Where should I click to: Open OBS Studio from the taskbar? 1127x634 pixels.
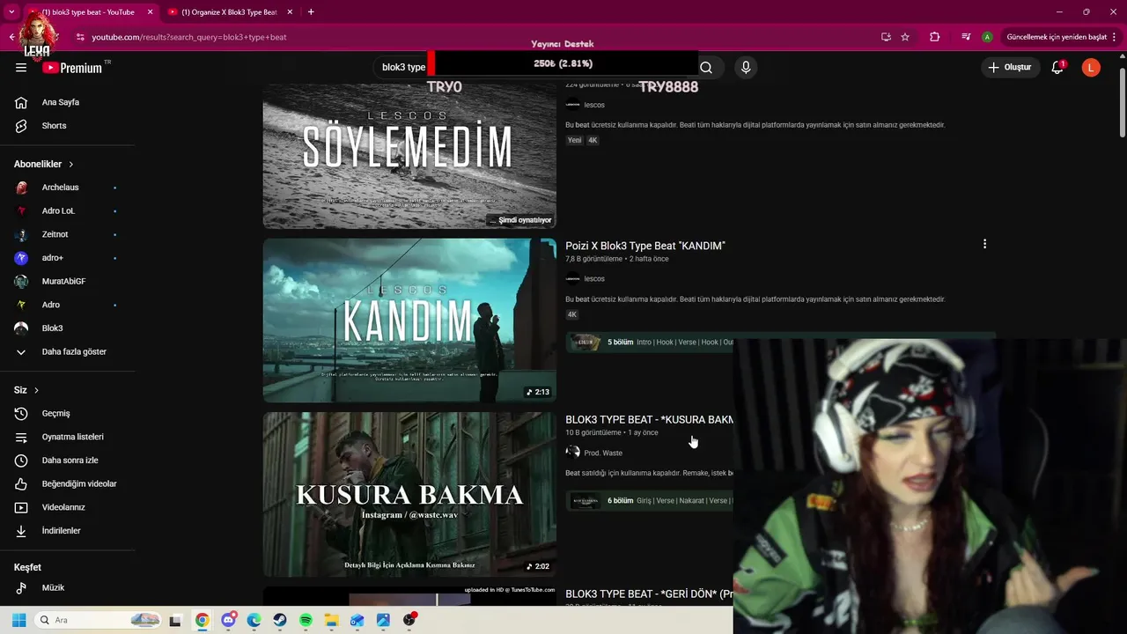(409, 620)
